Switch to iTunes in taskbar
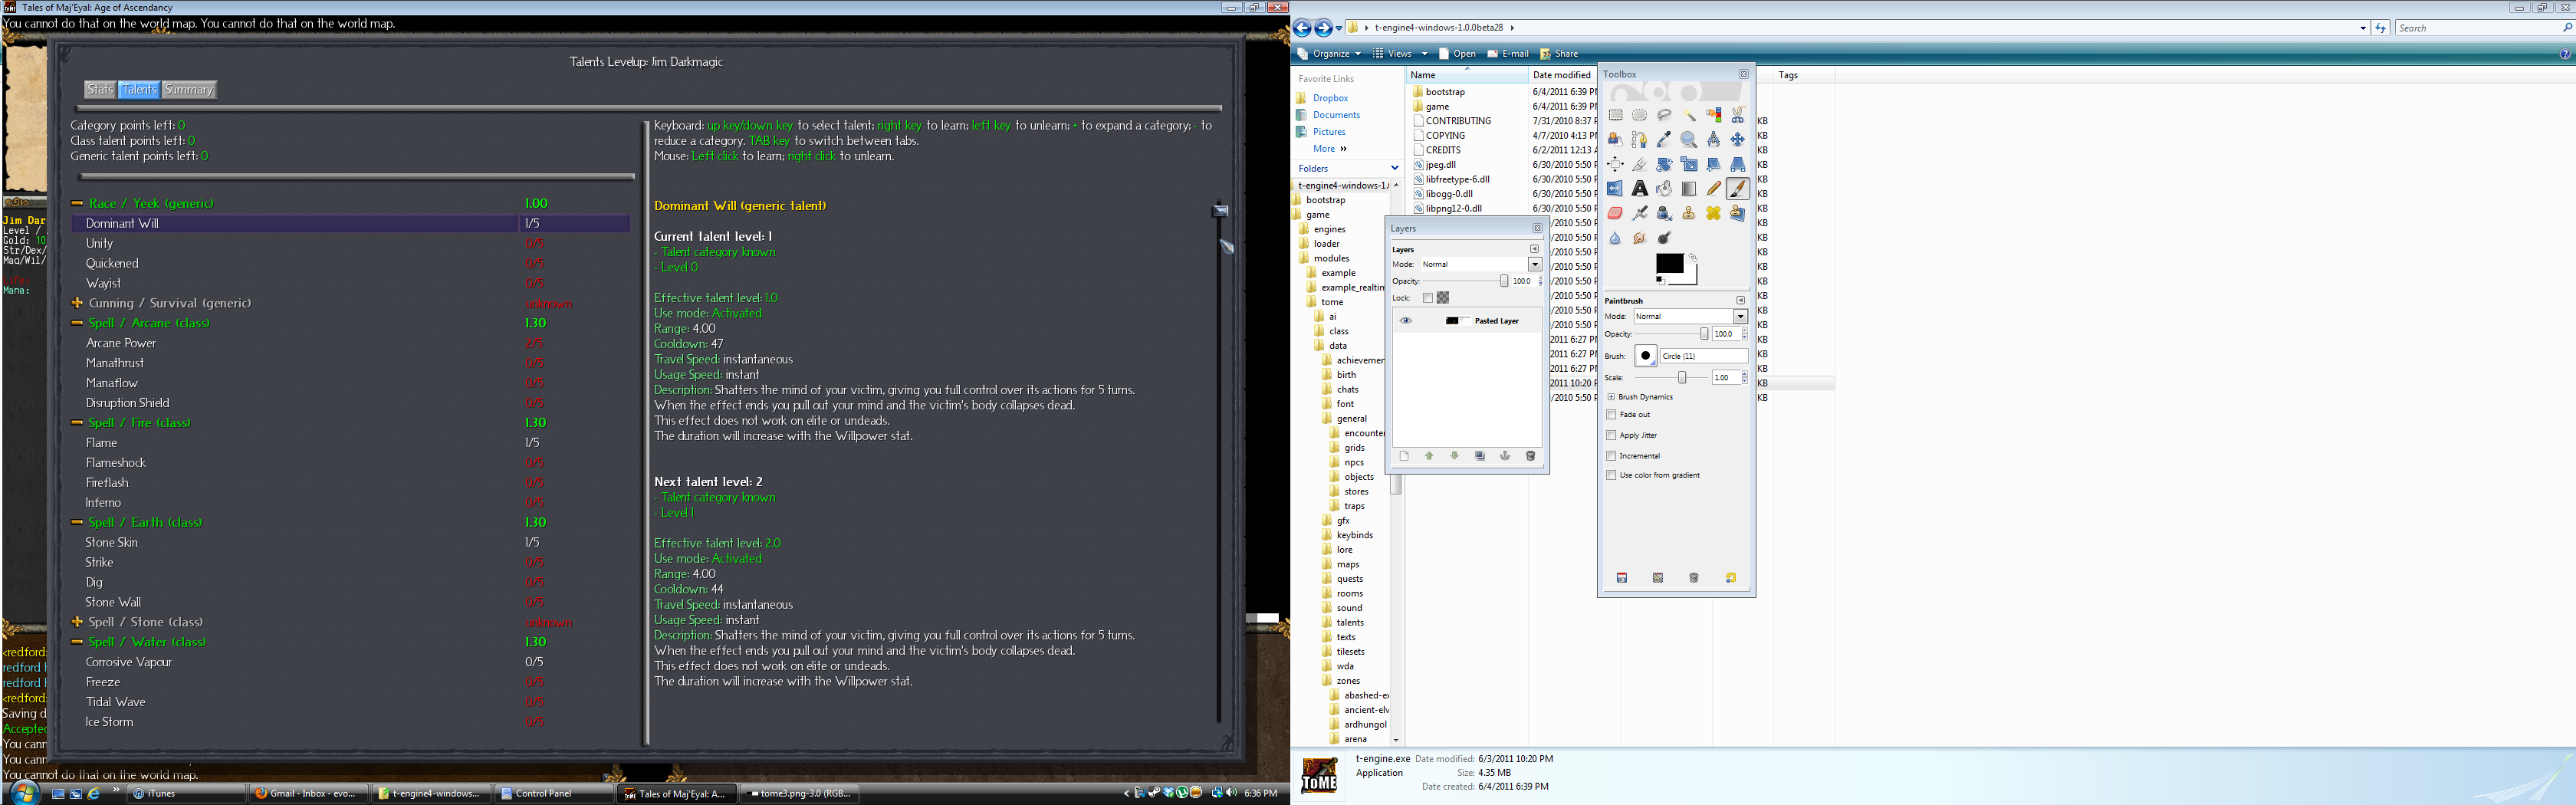 point(186,793)
